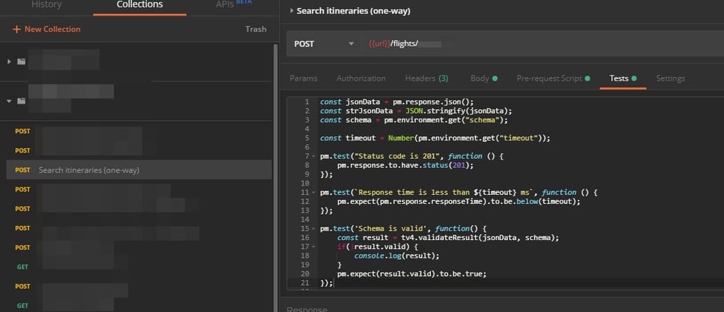Viewport: 724px width, 312px height.
Task: Collapse the Search itineraries request title arrow
Action: tap(292, 11)
